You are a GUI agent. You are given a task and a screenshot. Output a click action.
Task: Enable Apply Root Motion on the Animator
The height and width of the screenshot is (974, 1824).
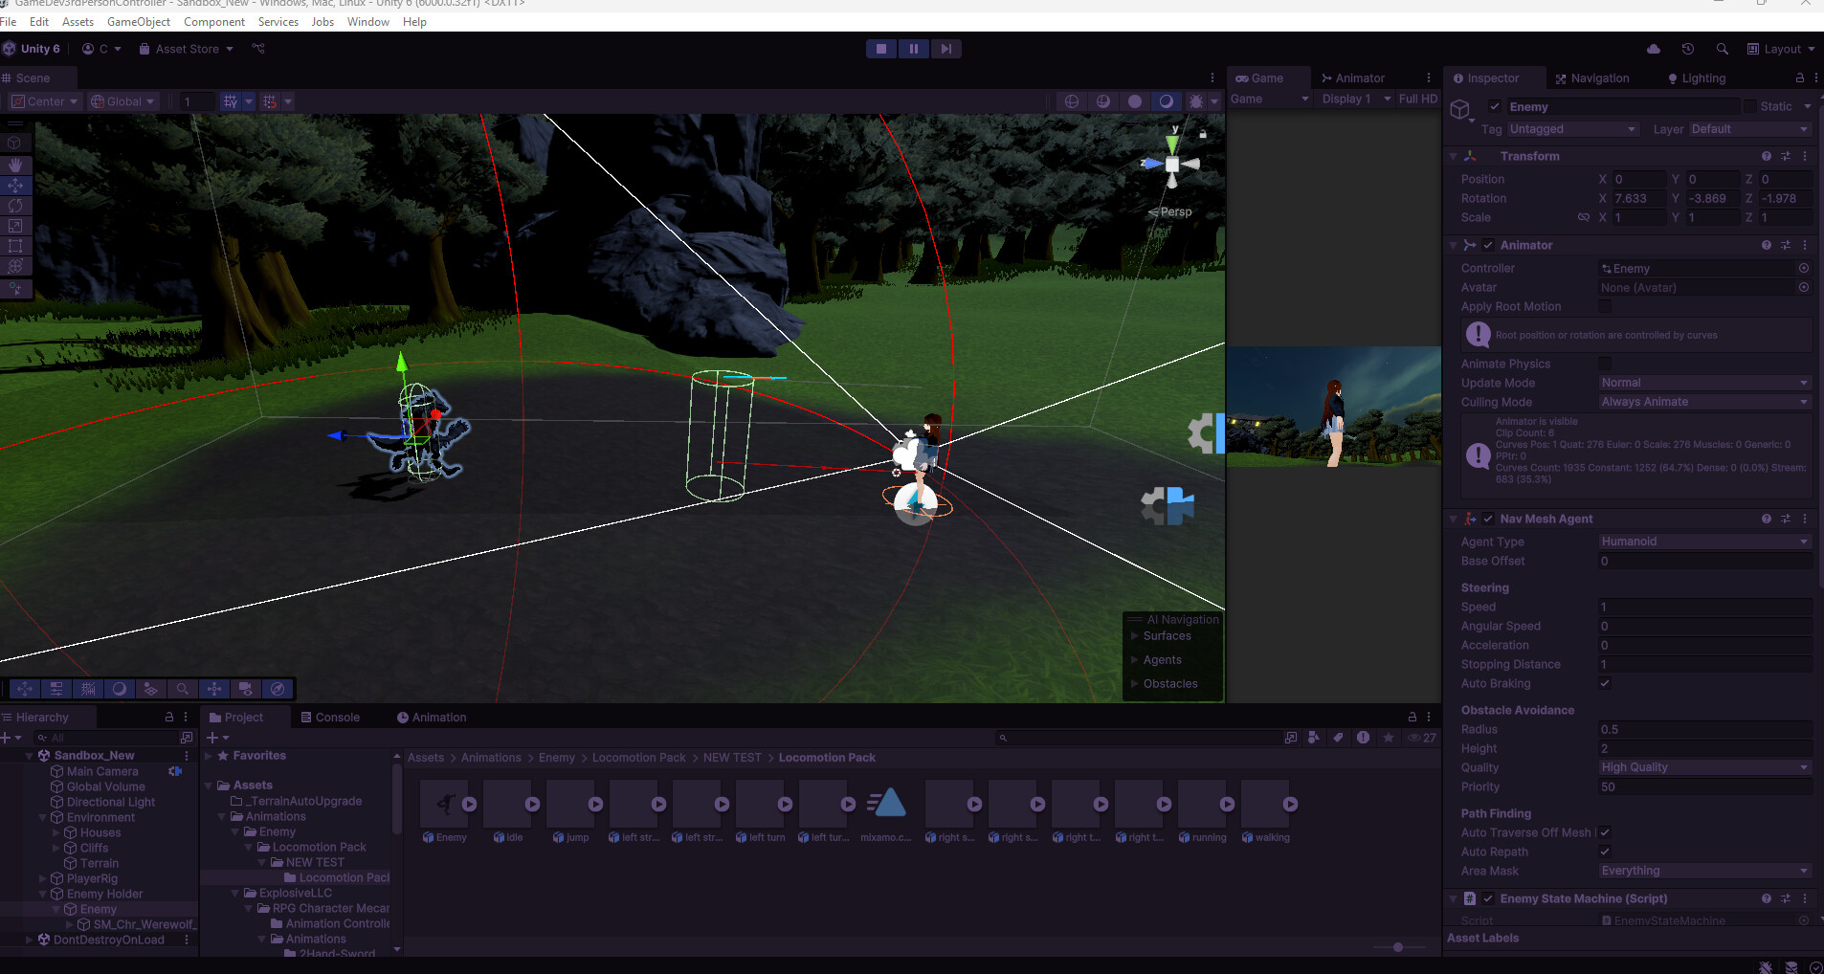[1606, 306]
